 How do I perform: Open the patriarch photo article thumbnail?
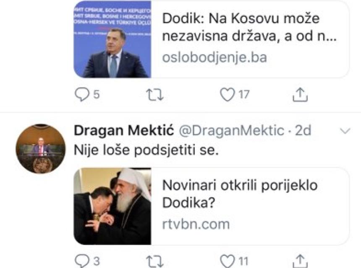pos(112,206)
